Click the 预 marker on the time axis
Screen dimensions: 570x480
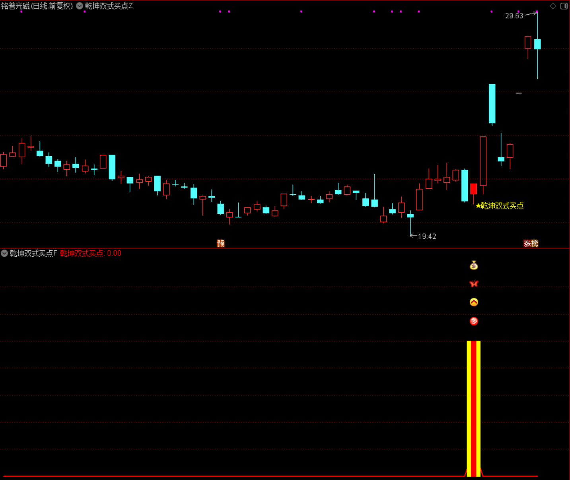point(221,243)
